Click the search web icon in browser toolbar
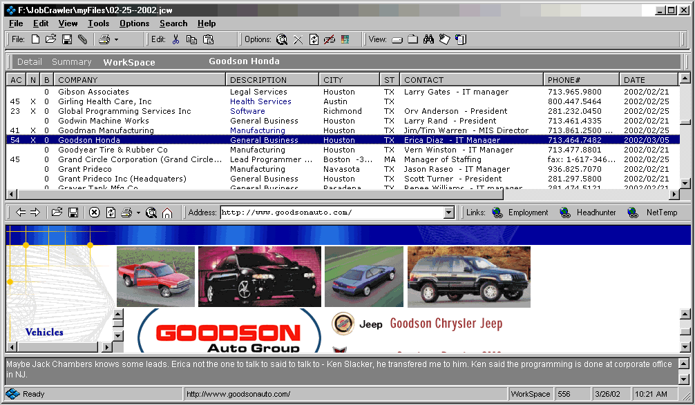 151,213
